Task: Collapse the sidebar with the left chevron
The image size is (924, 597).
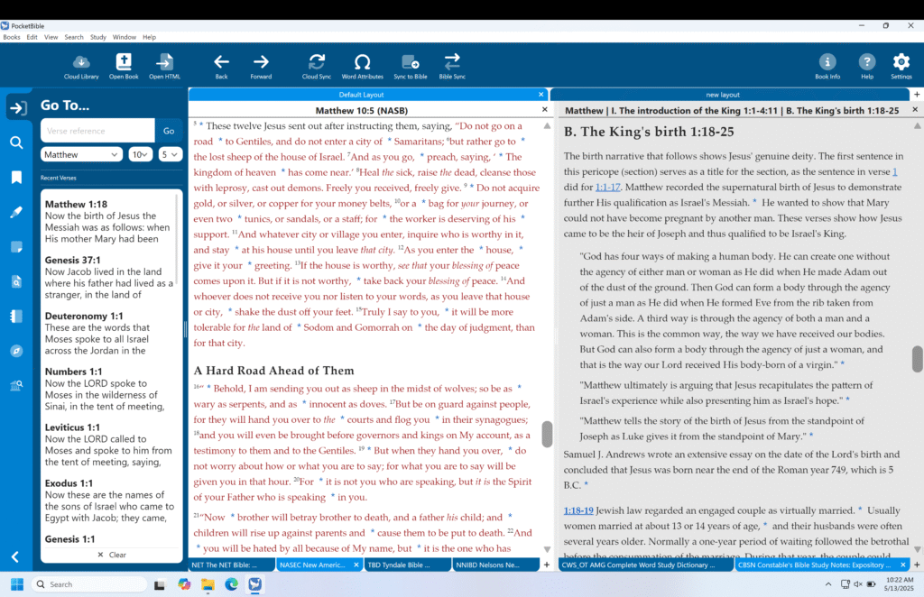Action: pyautogui.click(x=15, y=557)
